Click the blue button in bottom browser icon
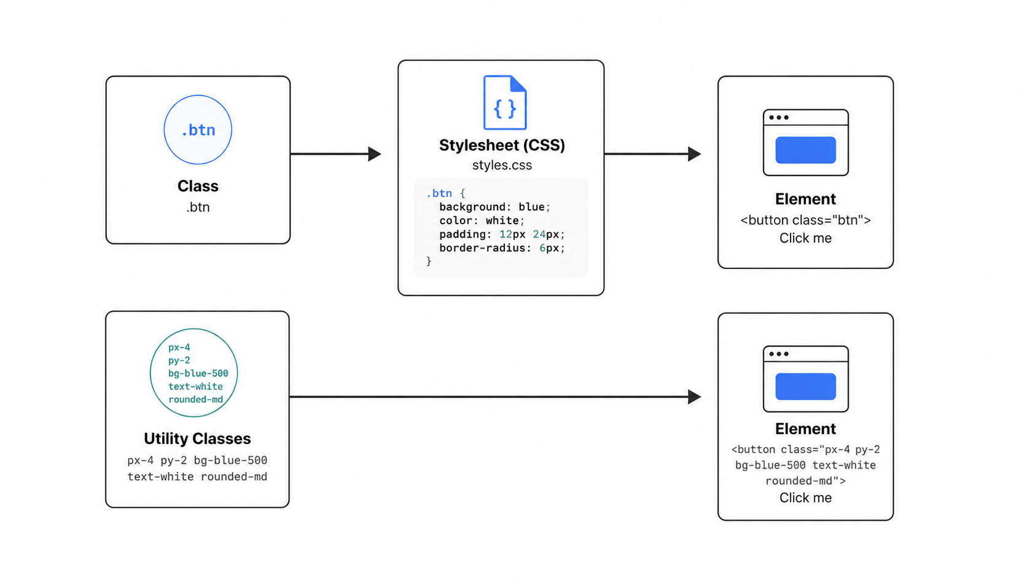 [x=806, y=386]
